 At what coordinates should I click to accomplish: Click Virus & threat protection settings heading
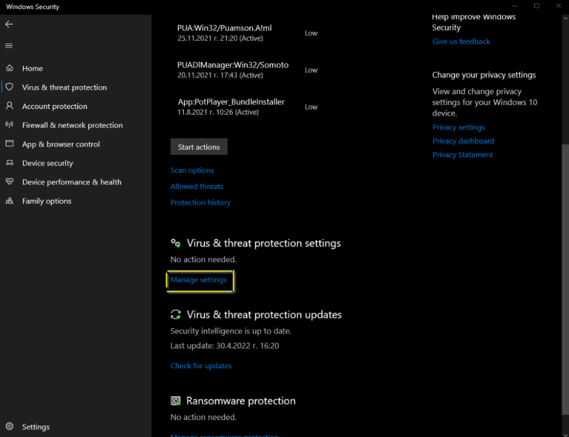point(264,243)
